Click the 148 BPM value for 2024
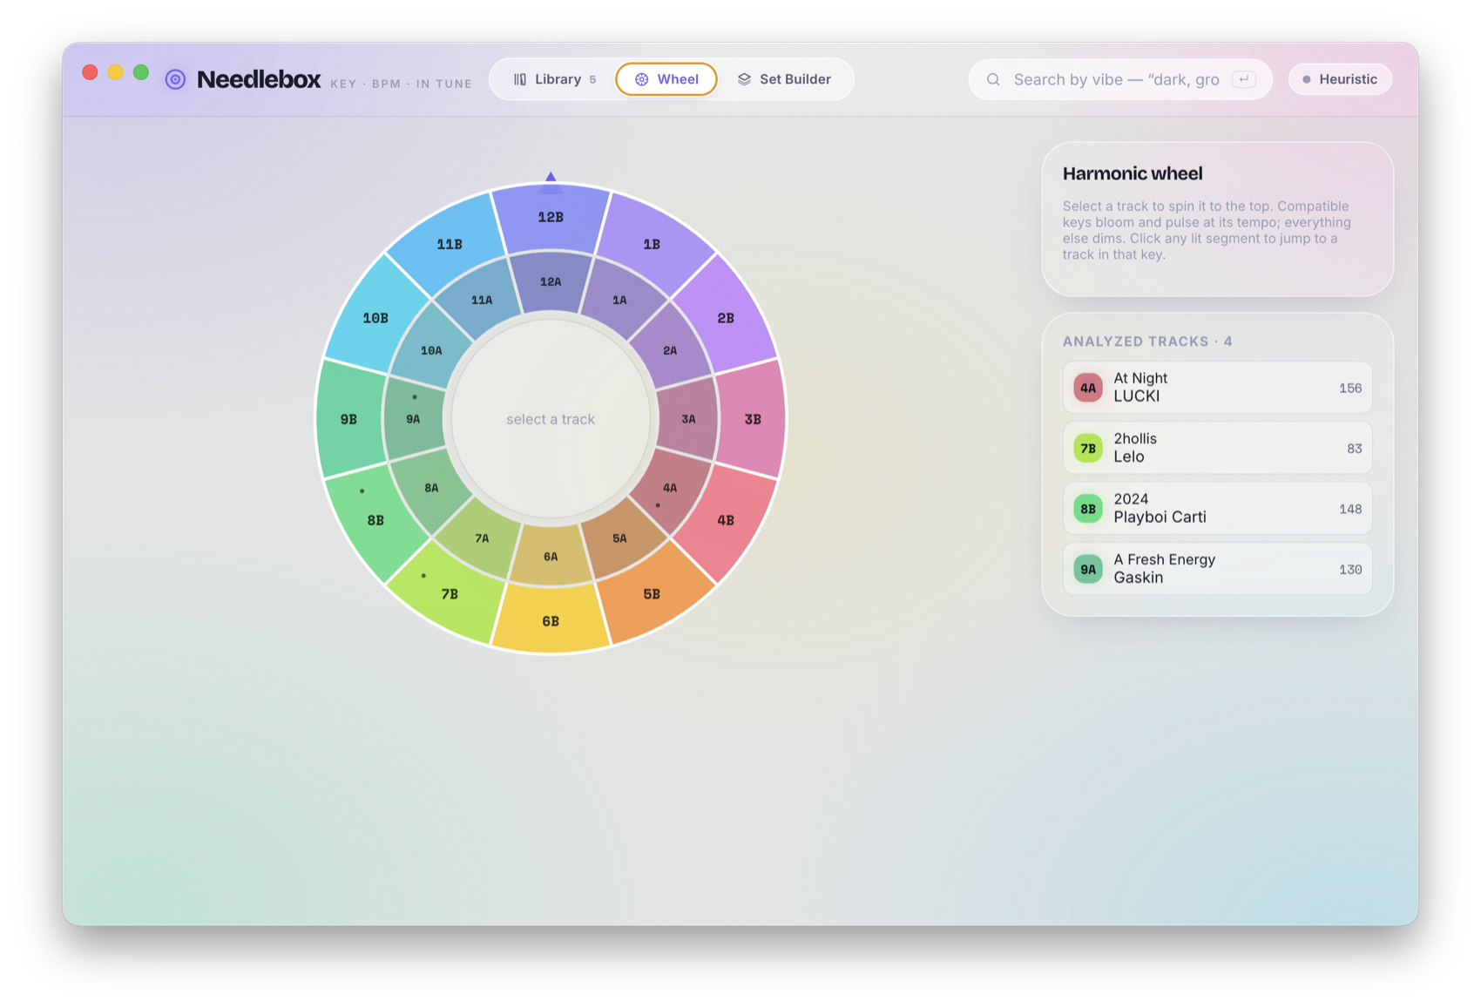Screen dimensions: 1481x1008 pos(1350,509)
